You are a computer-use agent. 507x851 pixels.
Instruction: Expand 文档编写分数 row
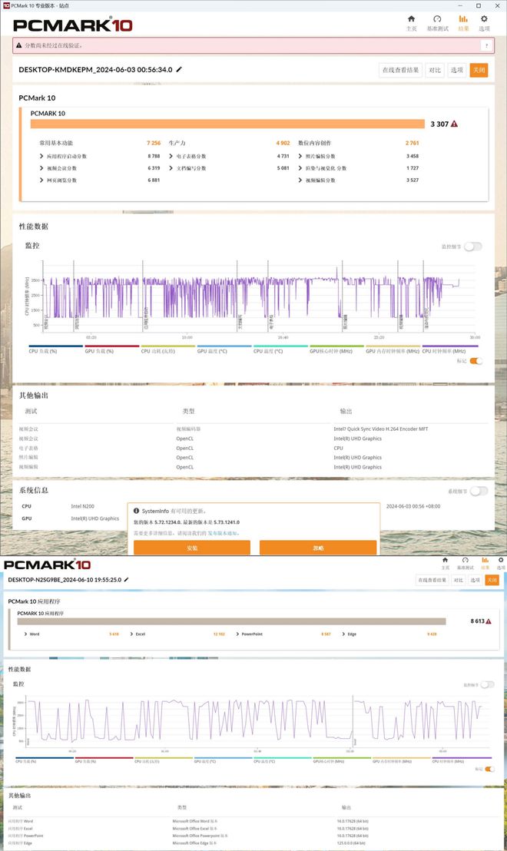(171, 168)
